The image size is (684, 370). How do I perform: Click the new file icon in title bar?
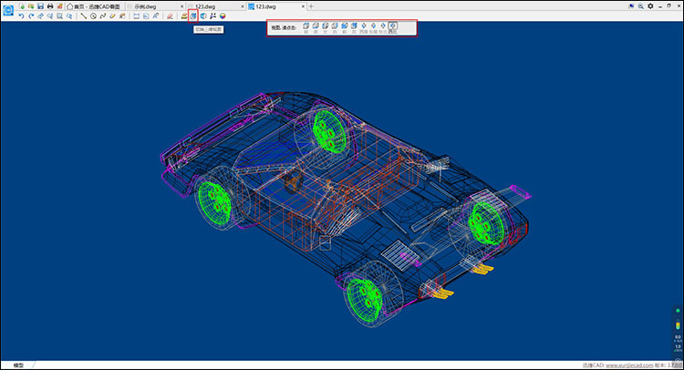tap(22, 6)
